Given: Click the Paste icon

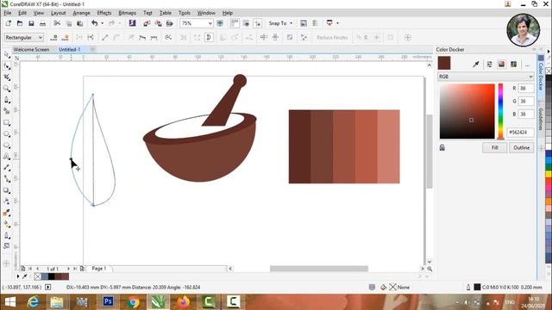Looking at the screenshot, I should coord(80,23).
